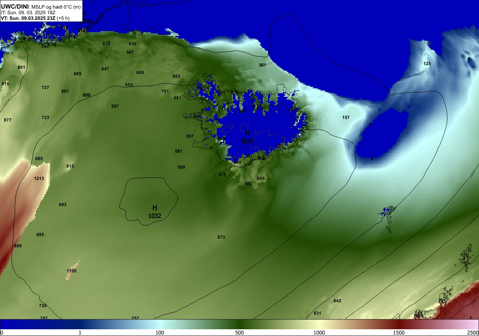
Task: Click the 2500 label on the color scale
Action: click(473, 333)
